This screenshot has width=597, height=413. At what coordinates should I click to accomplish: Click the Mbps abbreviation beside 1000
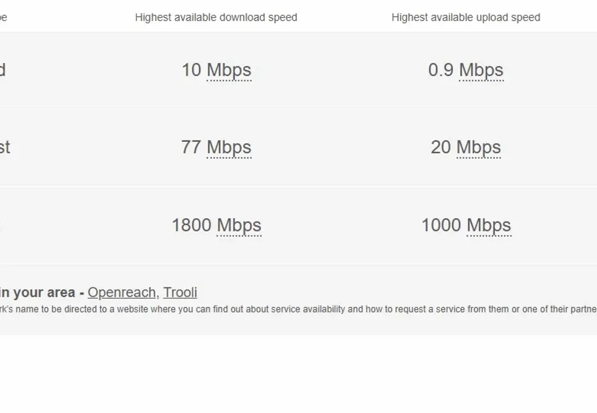coord(489,225)
